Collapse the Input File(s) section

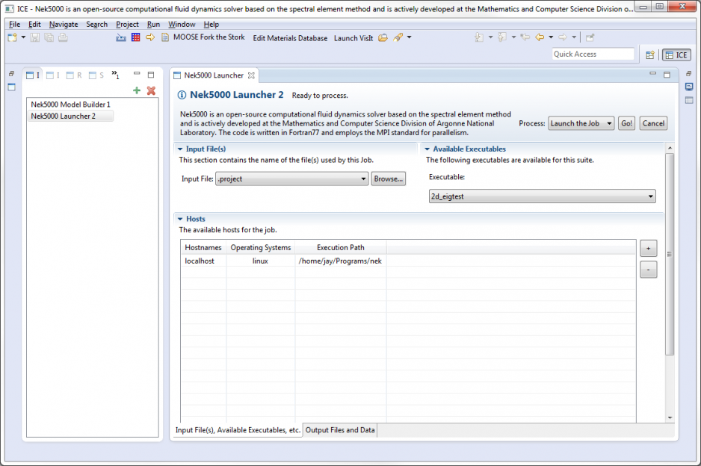point(180,149)
